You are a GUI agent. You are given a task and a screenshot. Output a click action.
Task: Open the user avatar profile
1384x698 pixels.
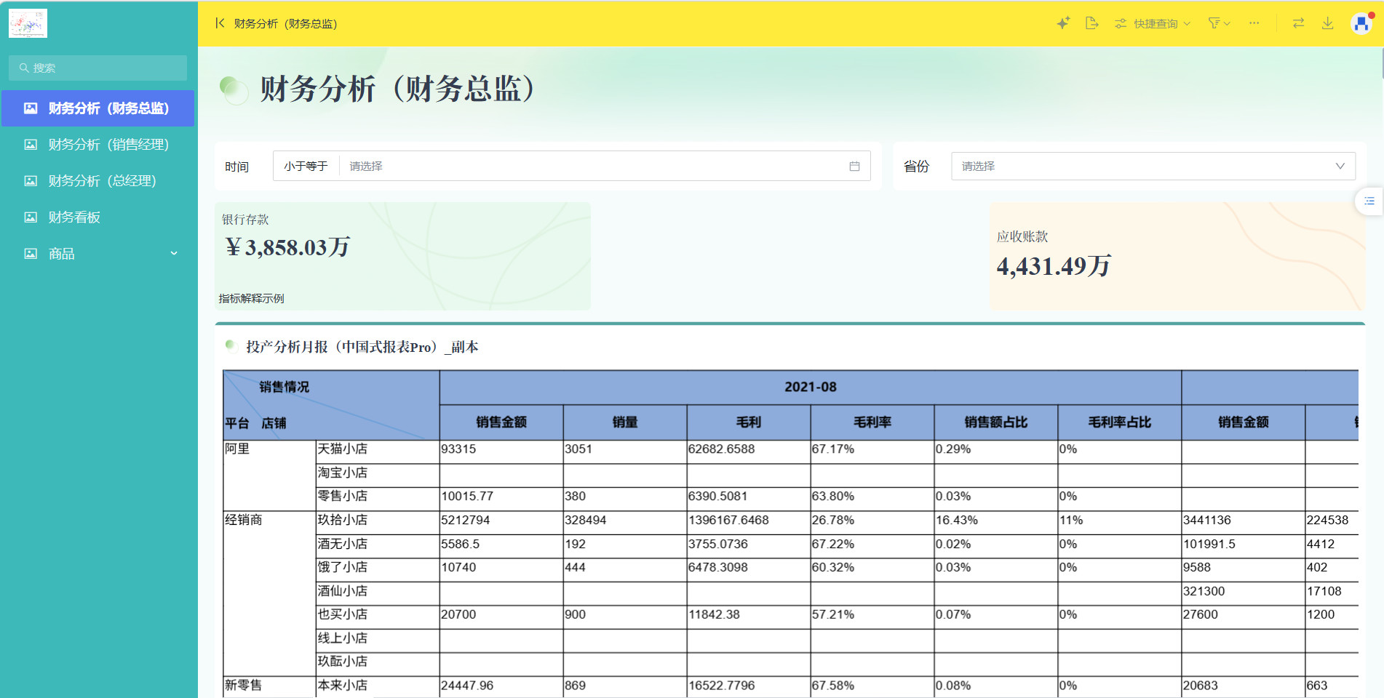click(x=1361, y=23)
